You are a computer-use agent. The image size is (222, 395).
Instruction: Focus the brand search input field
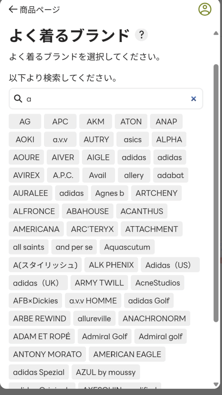click(x=106, y=99)
